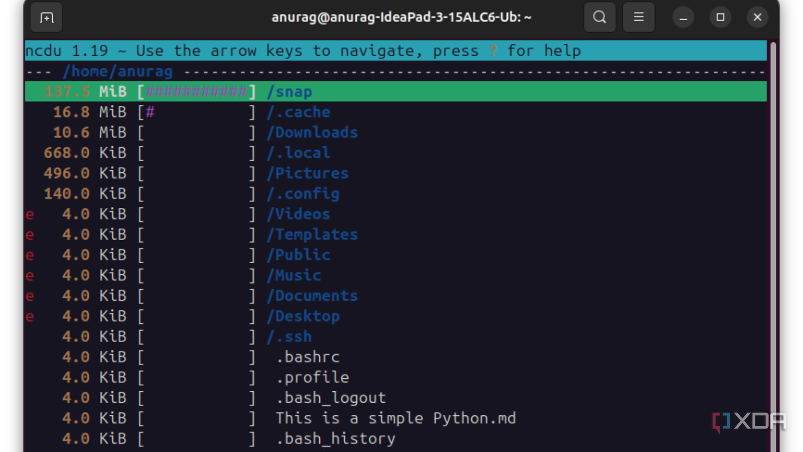Select the /snap directory row
The height and width of the screenshot is (452, 803).
tap(395, 91)
